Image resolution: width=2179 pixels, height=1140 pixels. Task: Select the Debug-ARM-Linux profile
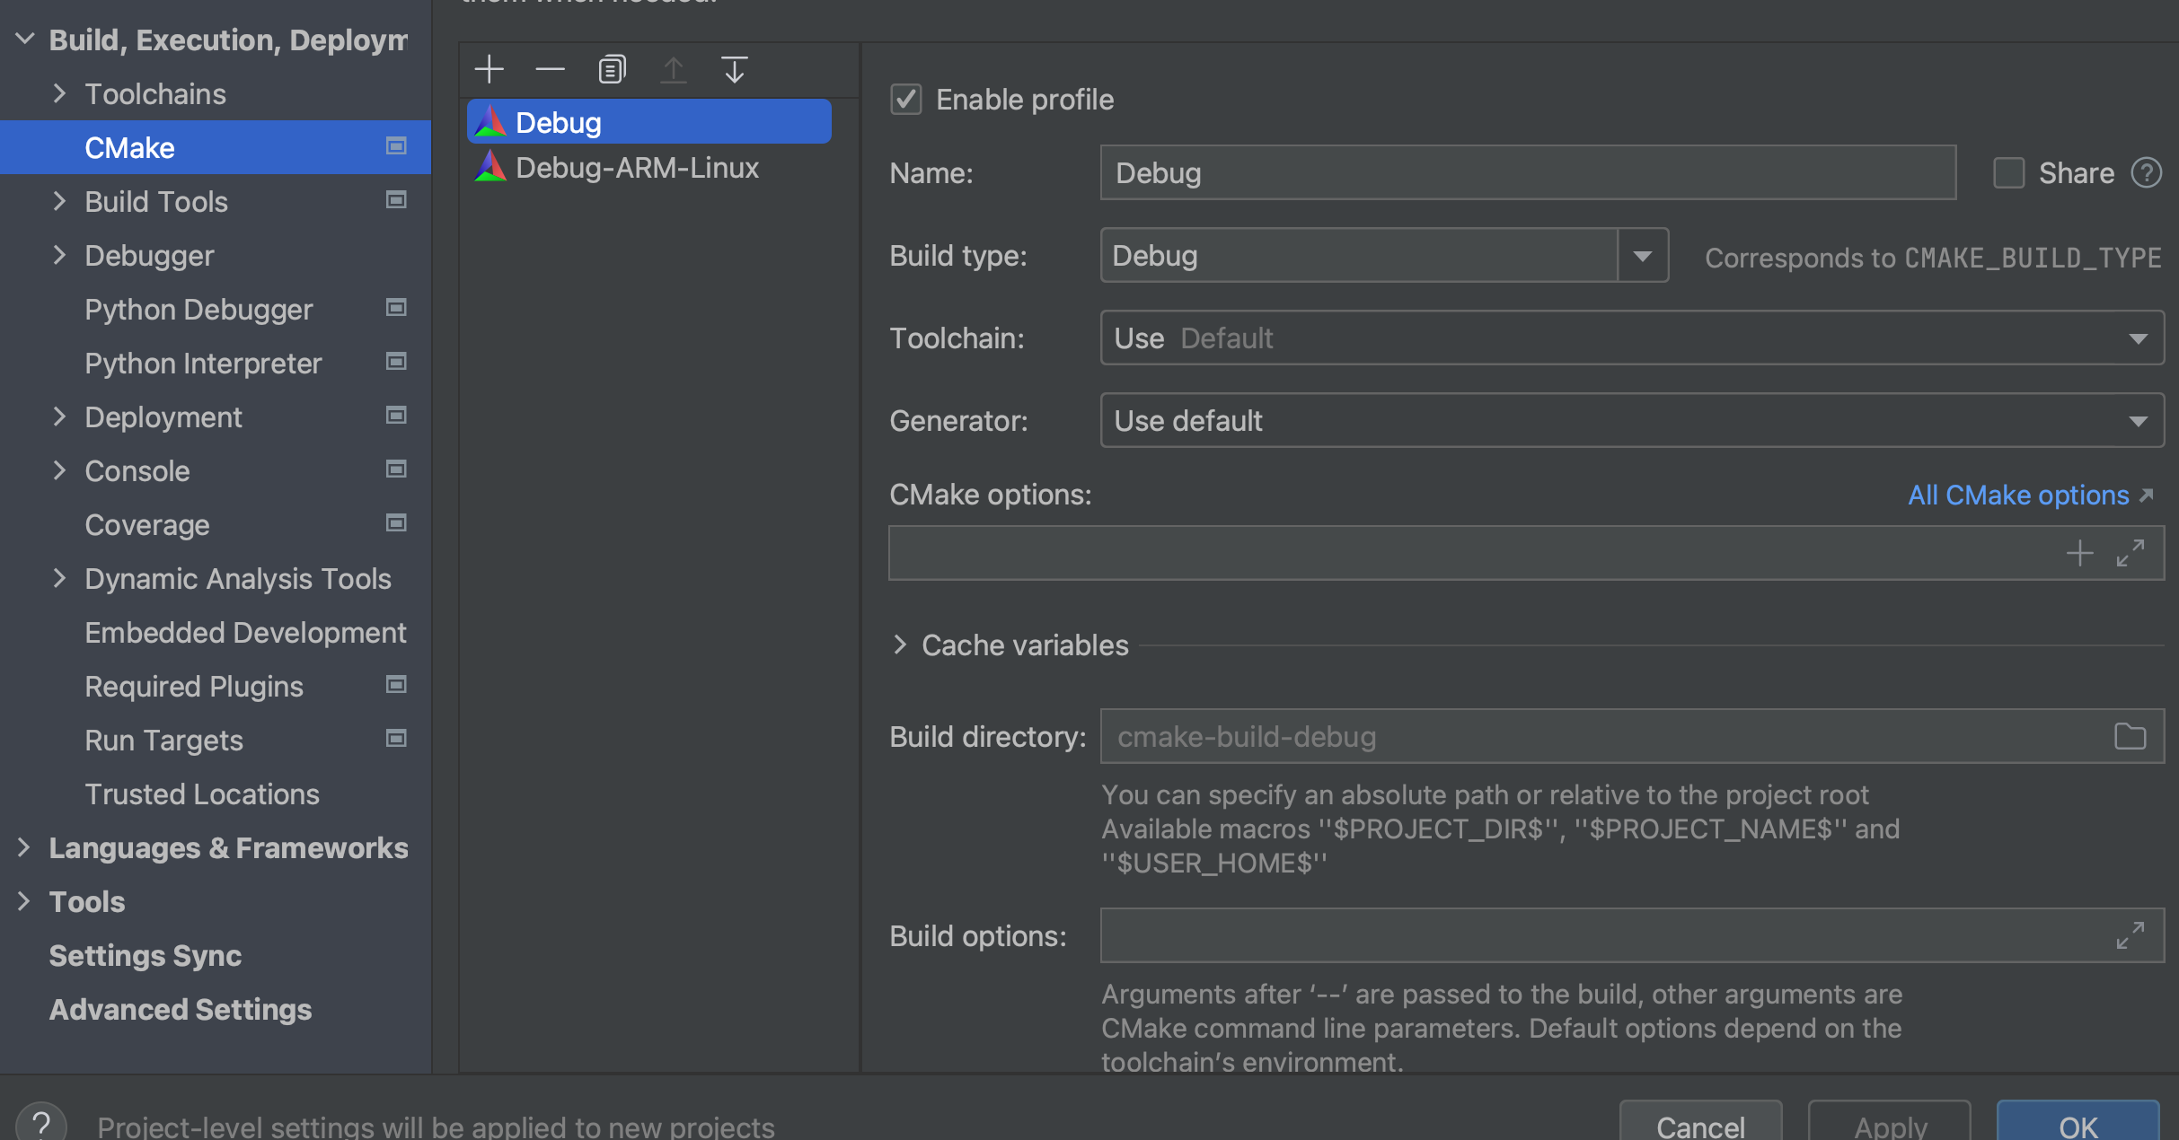pyautogui.click(x=637, y=168)
